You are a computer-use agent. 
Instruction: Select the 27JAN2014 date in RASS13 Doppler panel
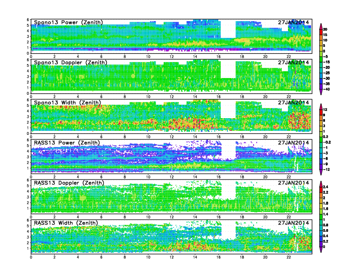coord(294,183)
